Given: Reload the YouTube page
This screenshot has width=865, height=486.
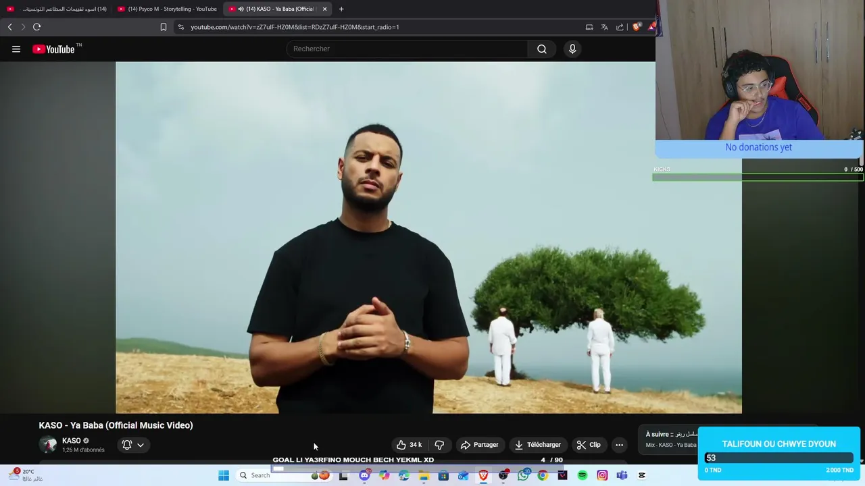Looking at the screenshot, I should tap(36, 27).
